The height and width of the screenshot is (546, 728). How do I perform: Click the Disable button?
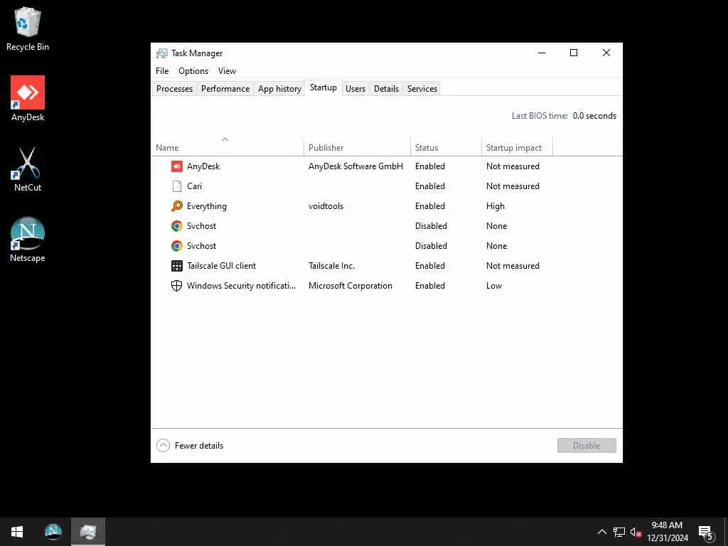pyautogui.click(x=587, y=446)
